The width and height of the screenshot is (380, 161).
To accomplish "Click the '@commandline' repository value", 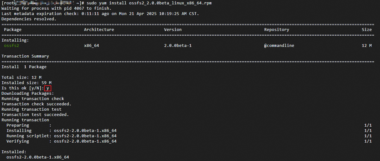I will [x=279, y=46].
